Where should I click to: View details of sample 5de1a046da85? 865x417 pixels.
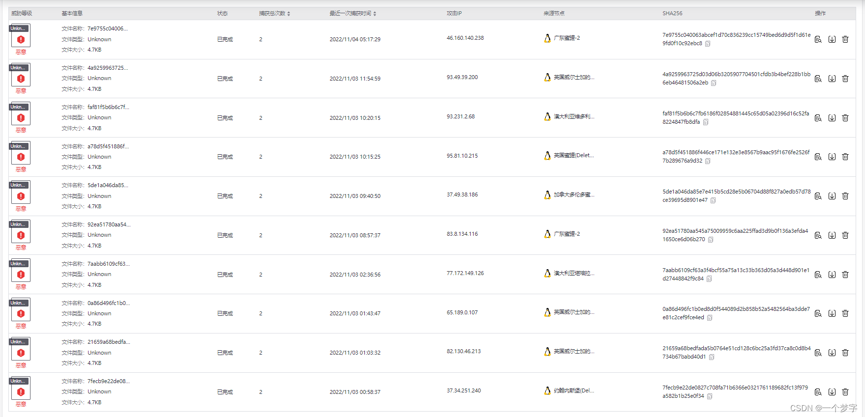point(818,196)
